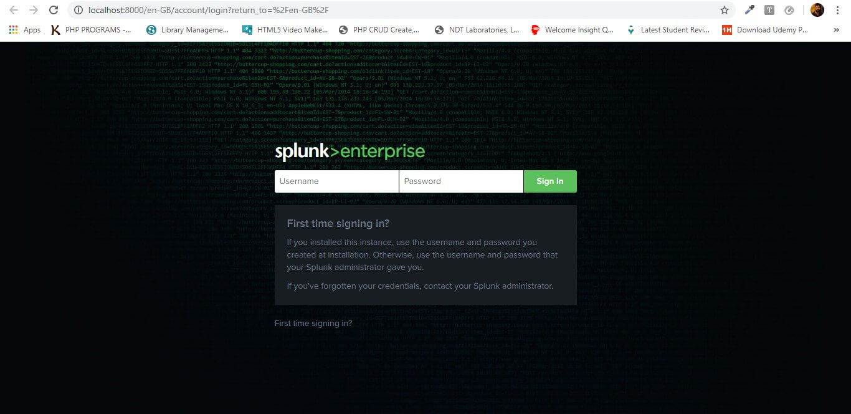
Task: Click the Password field
Action: 461,181
